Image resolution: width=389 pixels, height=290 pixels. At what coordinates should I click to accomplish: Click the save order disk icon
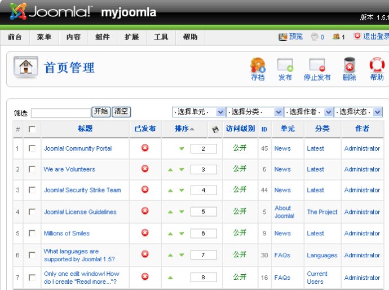tap(215, 129)
